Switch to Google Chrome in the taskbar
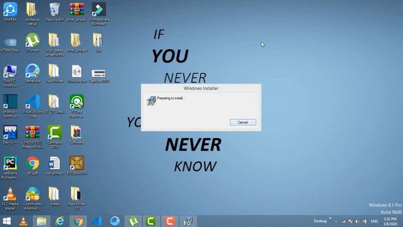 coord(78,221)
